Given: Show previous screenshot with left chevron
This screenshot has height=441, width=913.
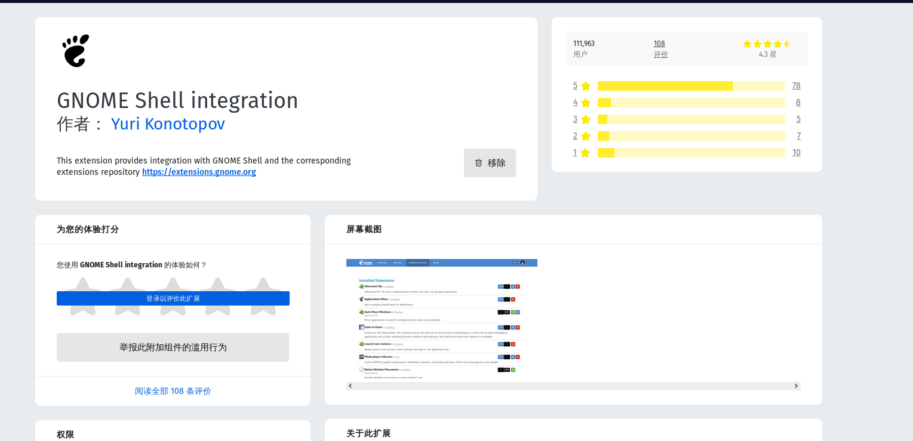Looking at the screenshot, I should coord(351,386).
